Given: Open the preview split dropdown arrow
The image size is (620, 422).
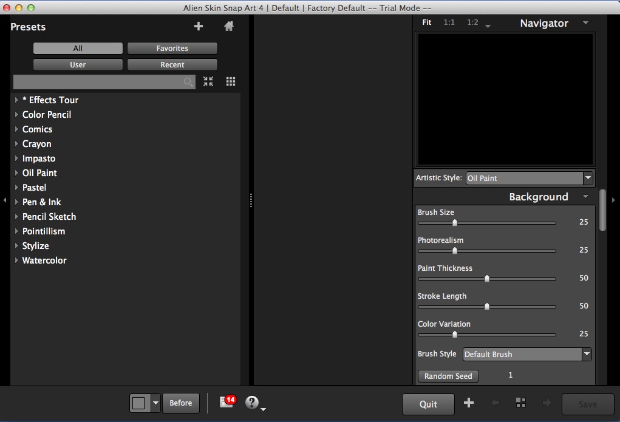Looking at the screenshot, I should (155, 403).
